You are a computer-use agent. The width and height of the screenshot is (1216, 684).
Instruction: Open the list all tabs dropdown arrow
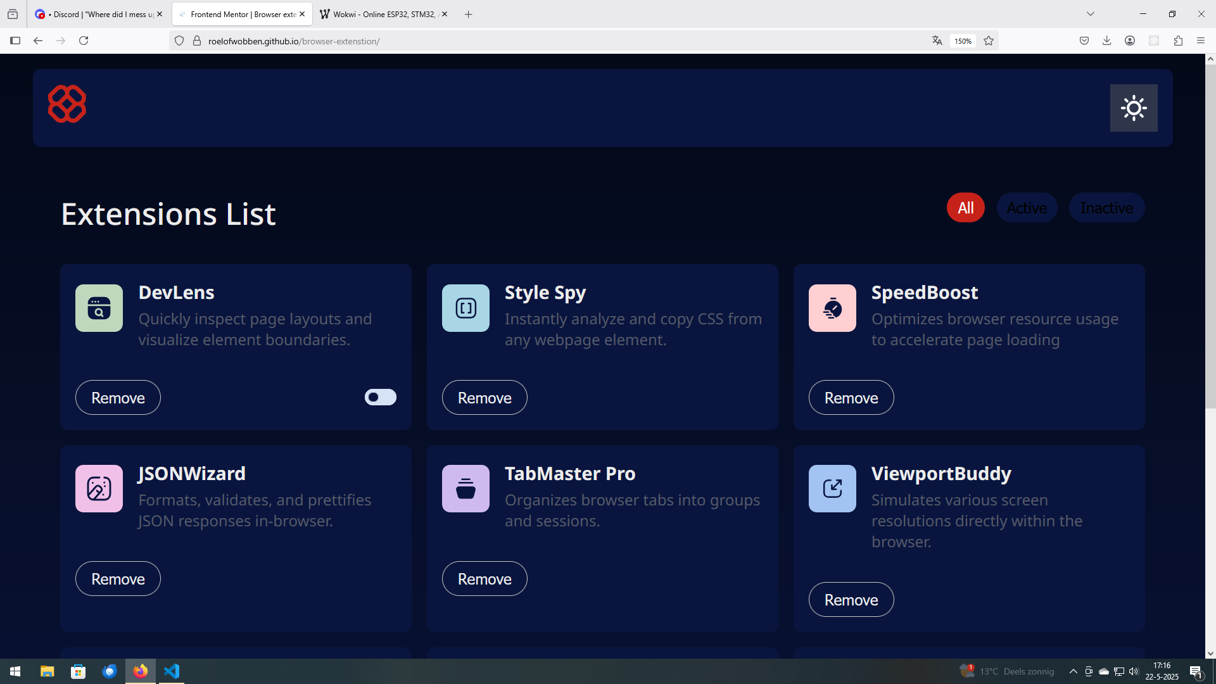[1091, 14]
